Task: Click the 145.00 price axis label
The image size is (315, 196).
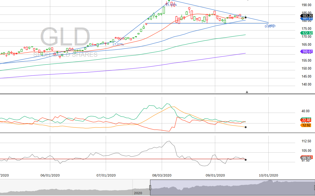Action: [x=307, y=76]
